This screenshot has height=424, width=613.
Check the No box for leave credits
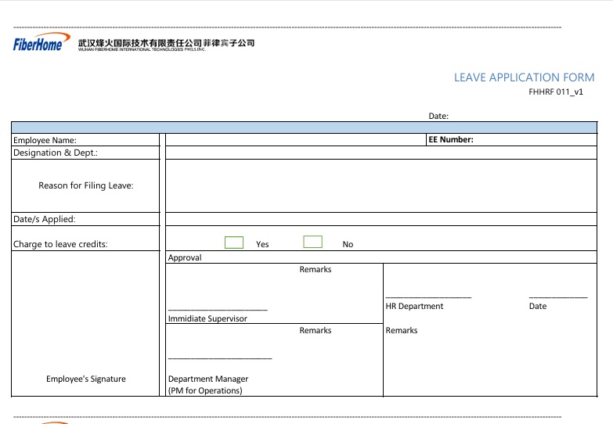tap(312, 243)
